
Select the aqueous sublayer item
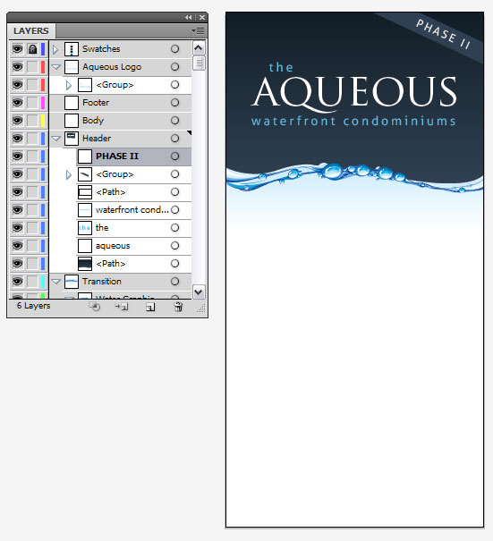pos(113,246)
